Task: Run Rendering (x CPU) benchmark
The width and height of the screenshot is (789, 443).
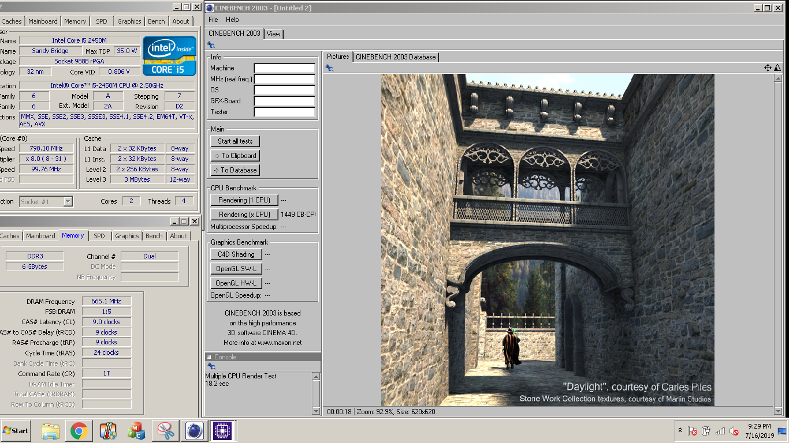Action: point(244,215)
